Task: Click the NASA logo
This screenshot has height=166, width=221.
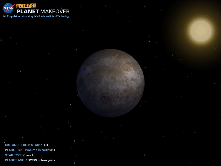Action: pos(9,8)
